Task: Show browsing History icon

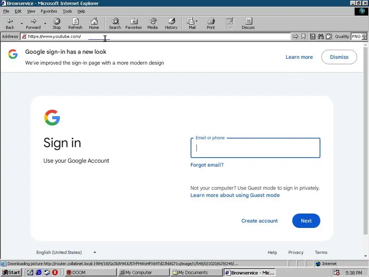Action: coord(171,23)
